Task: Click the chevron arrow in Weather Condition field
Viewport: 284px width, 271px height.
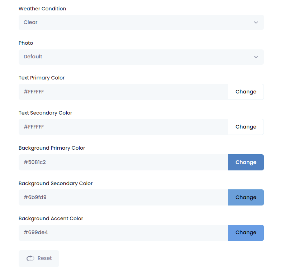Action: pyautogui.click(x=256, y=23)
